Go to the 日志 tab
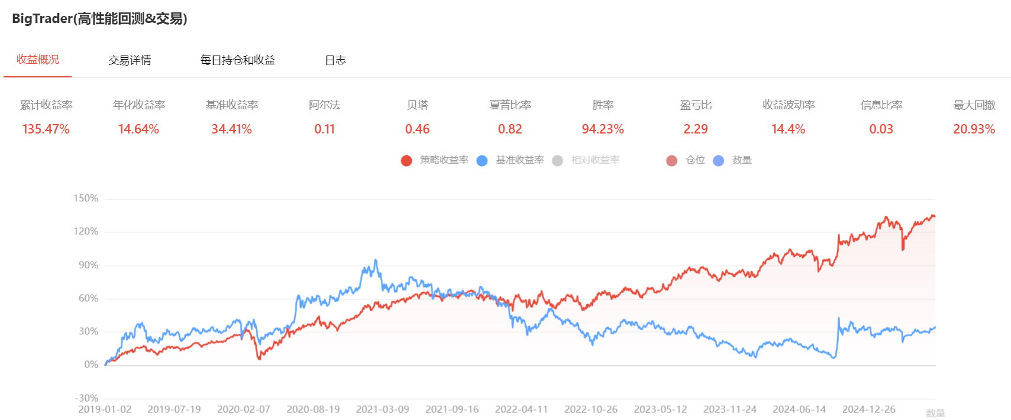Viewport: 1011px width, 420px height. click(x=335, y=60)
